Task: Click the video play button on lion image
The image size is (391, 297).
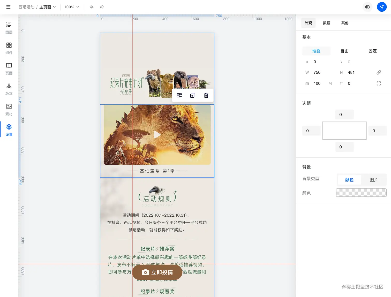Action: pyautogui.click(x=157, y=135)
